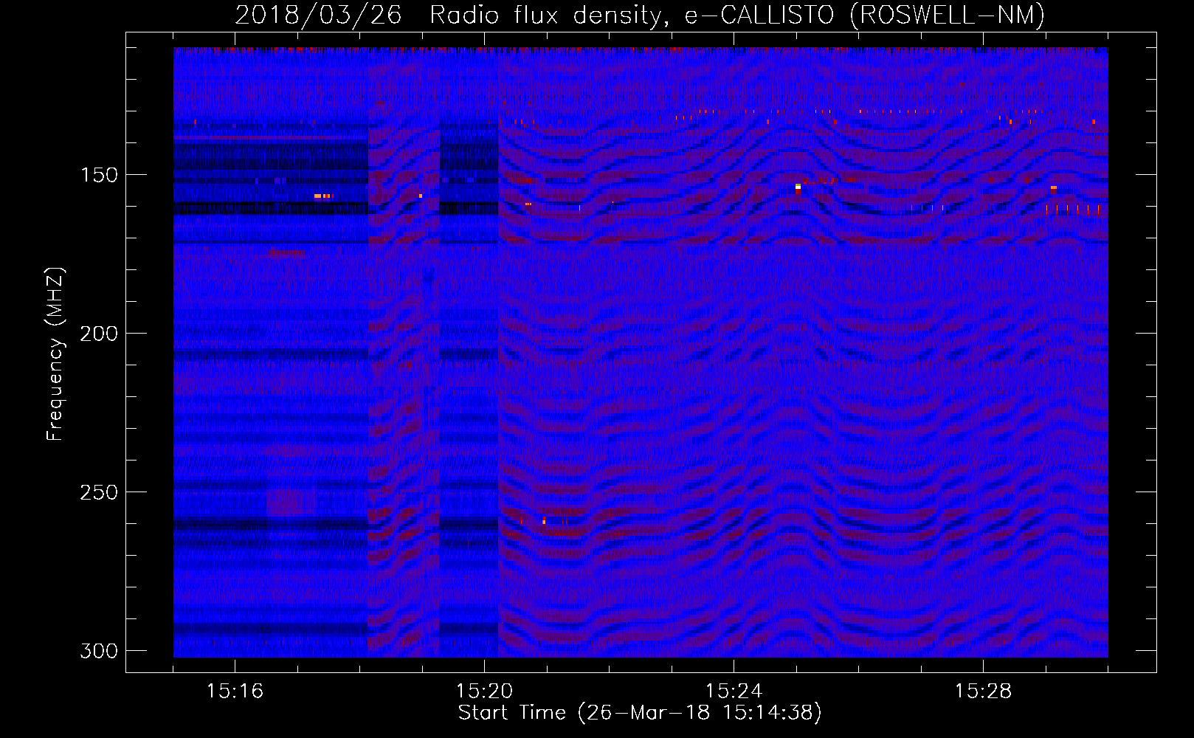Click the 300 frequency tick label
The image size is (1194, 738).
point(99,651)
